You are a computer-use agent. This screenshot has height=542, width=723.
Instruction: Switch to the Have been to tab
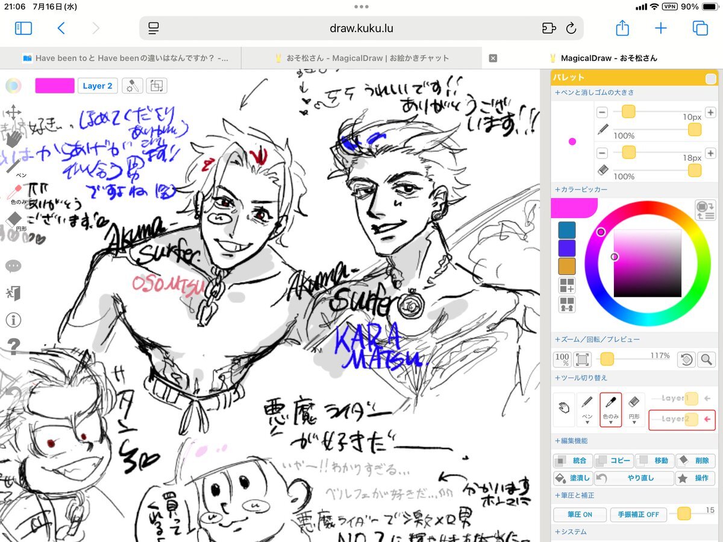pyautogui.click(x=120, y=58)
